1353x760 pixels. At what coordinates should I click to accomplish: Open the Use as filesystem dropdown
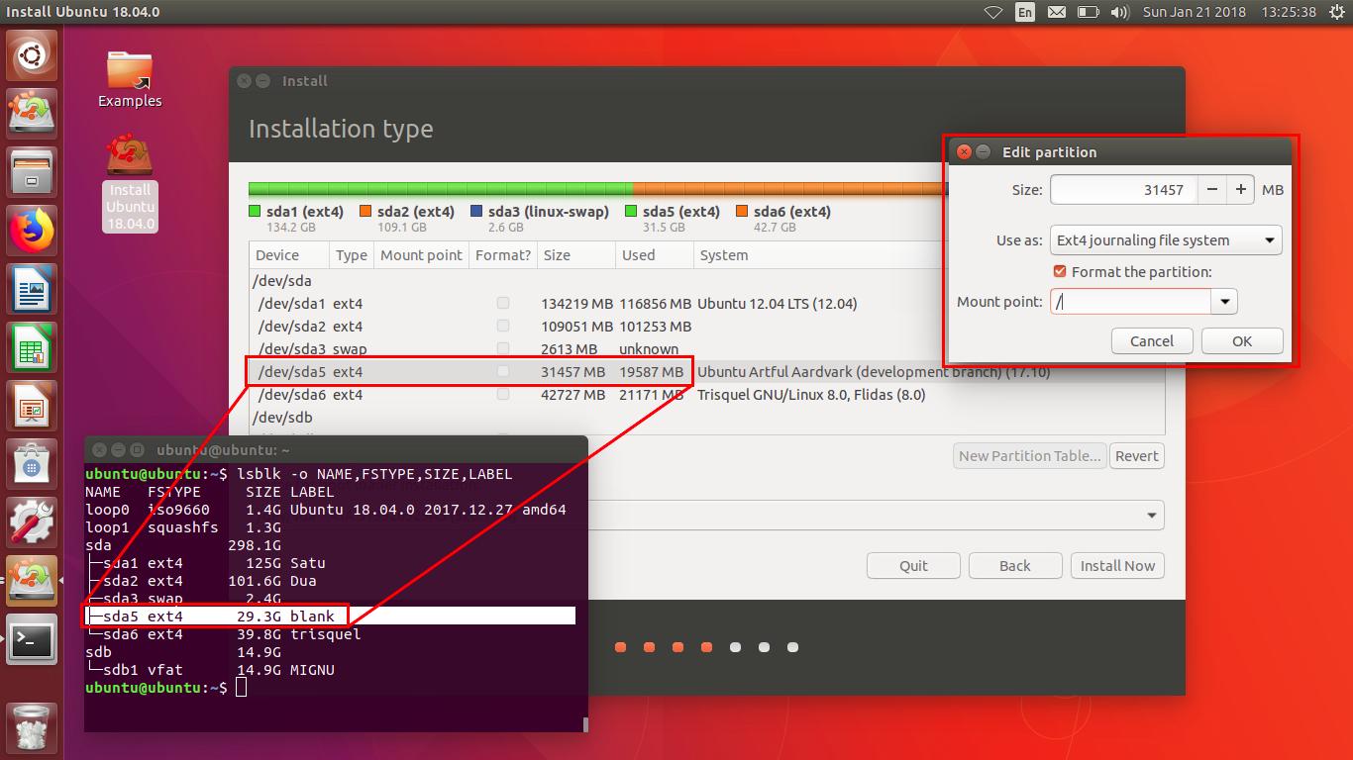(x=1165, y=239)
